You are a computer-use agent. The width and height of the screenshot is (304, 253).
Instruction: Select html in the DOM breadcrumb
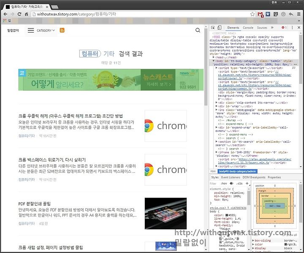[x=213, y=171]
